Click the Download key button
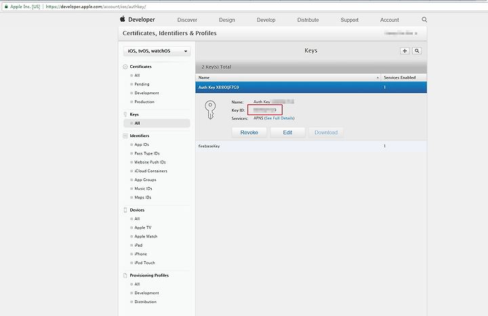This screenshot has width=488, height=316. pos(326,132)
